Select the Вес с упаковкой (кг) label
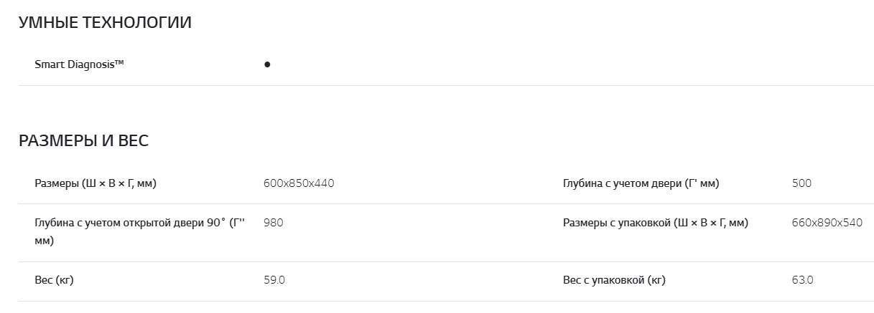 [614, 280]
